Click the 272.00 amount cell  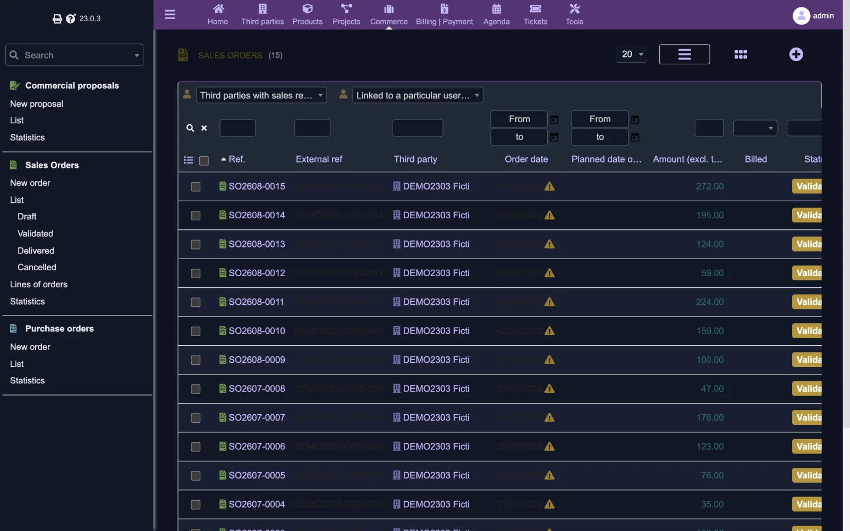coord(710,186)
